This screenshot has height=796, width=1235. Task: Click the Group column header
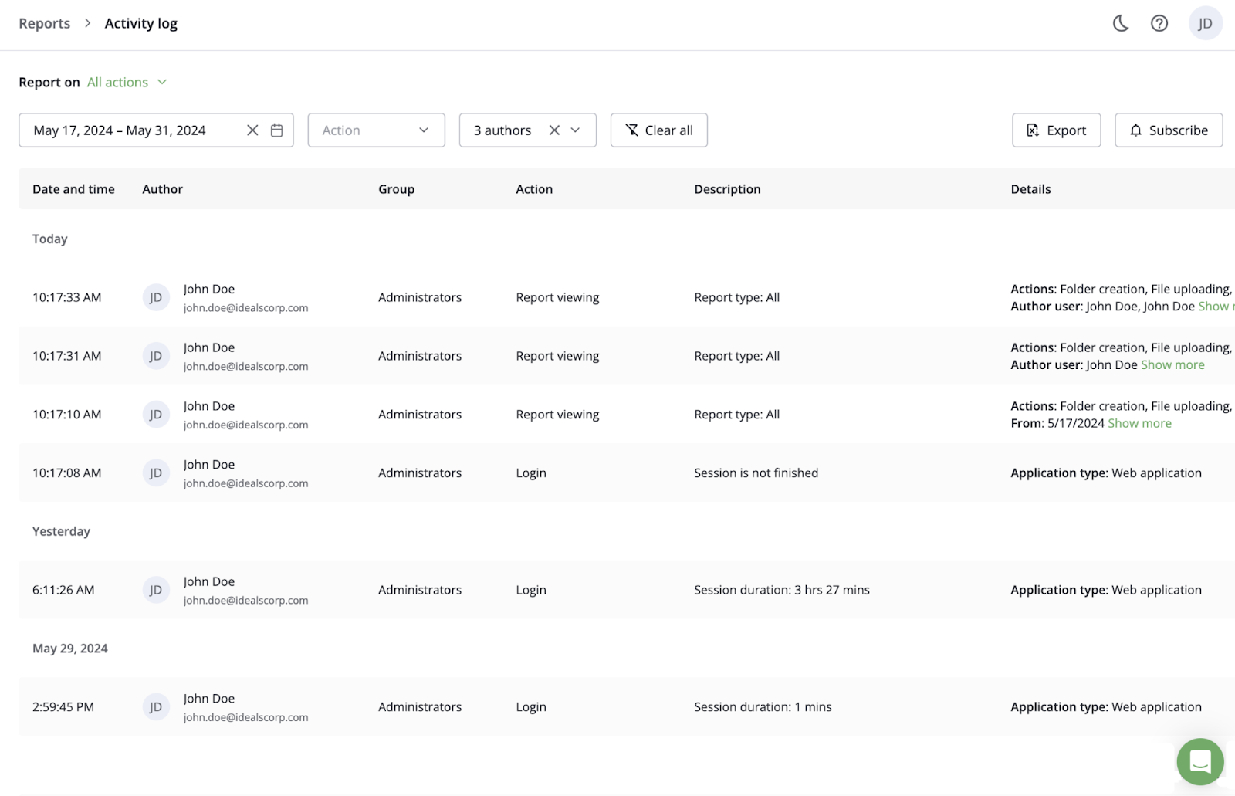396,189
